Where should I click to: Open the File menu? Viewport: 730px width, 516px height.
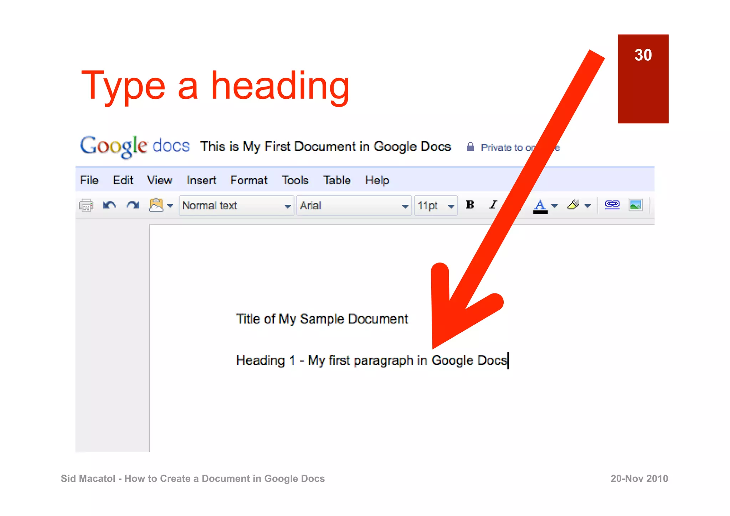point(89,180)
